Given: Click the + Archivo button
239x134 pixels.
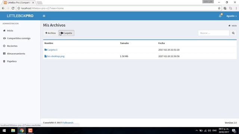Looking at the screenshot, I should (x=50, y=33).
